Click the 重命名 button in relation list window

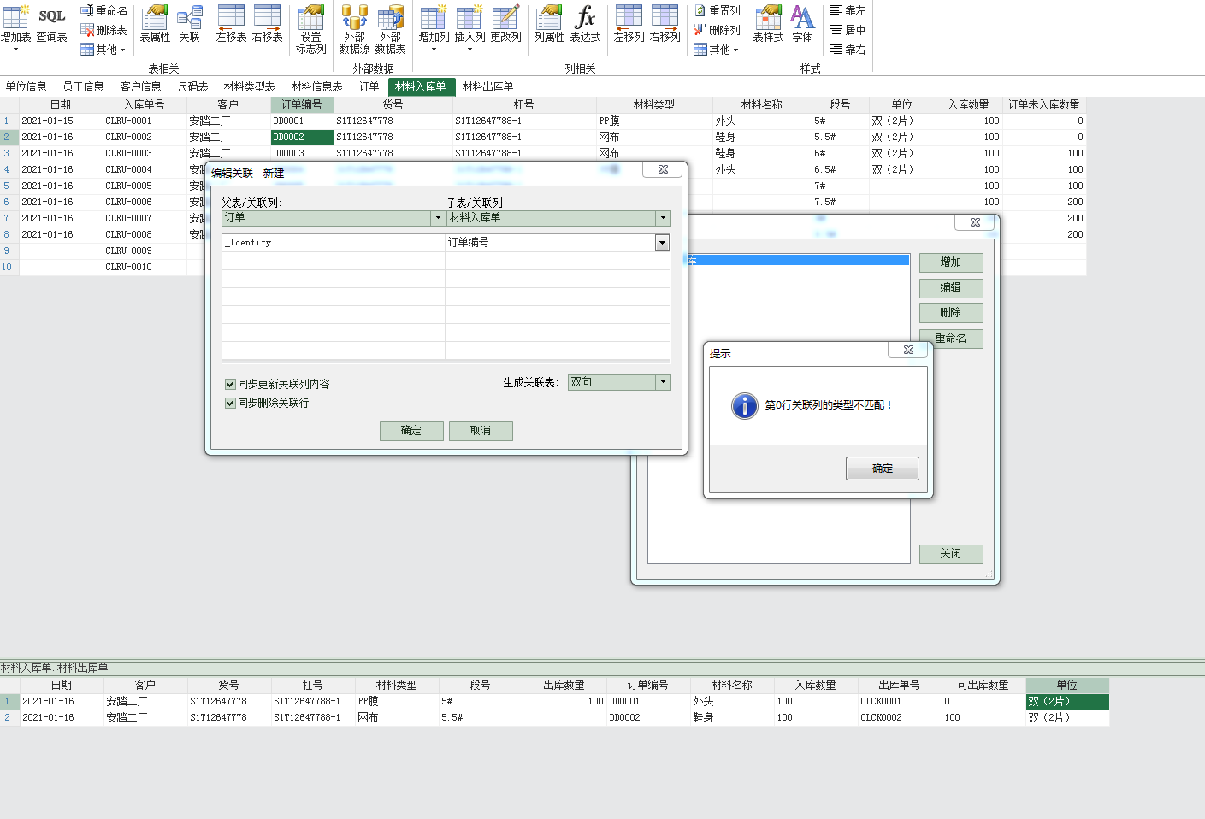click(951, 339)
